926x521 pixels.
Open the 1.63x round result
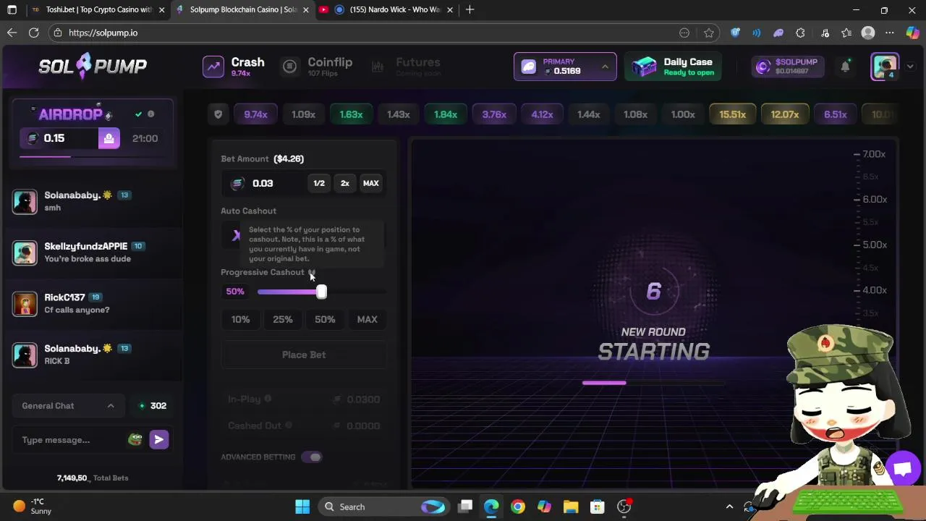pyautogui.click(x=351, y=114)
